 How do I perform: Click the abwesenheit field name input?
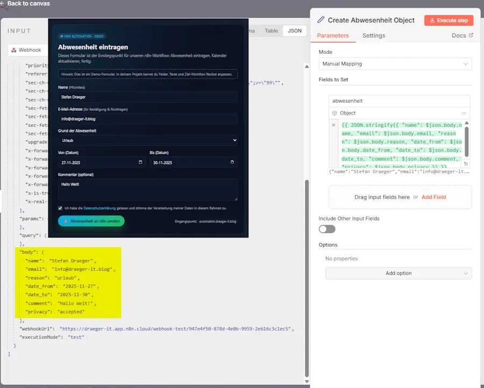399,100
